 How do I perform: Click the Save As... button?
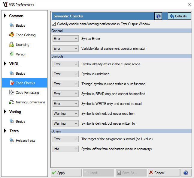(x=131, y=173)
